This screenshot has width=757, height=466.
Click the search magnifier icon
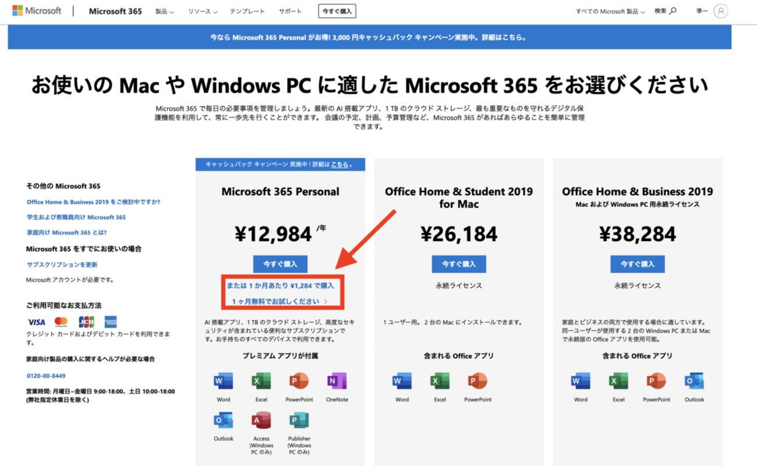[x=674, y=10]
